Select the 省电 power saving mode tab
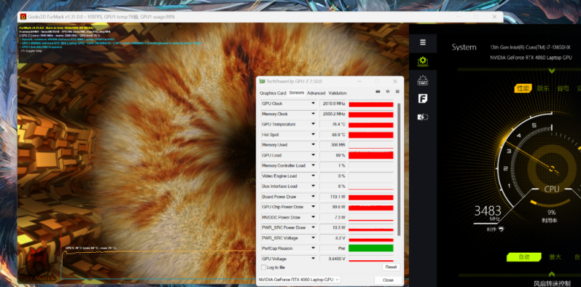The image size is (581, 287). click(x=563, y=89)
